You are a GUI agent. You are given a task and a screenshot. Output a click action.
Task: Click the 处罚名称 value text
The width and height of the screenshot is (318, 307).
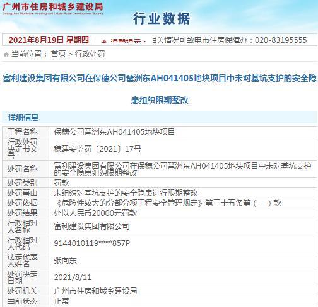182,169
